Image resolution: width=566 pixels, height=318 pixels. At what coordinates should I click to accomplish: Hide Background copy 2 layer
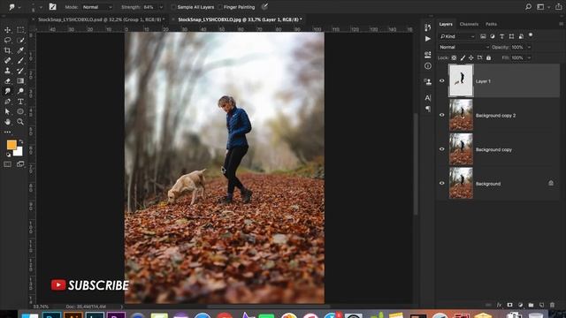click(x=442, y=115)
